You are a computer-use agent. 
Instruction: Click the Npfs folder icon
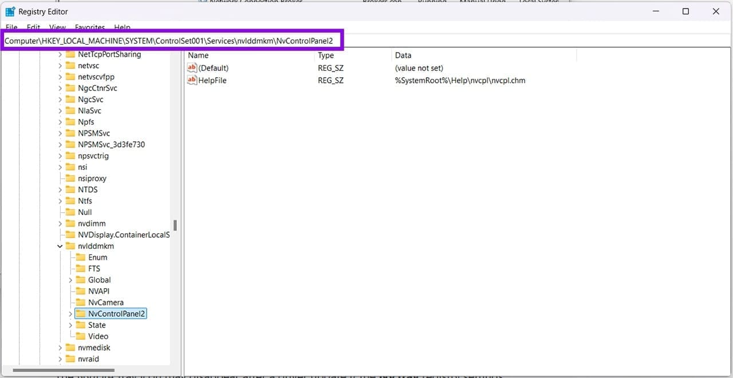click(x=70, y=122)
